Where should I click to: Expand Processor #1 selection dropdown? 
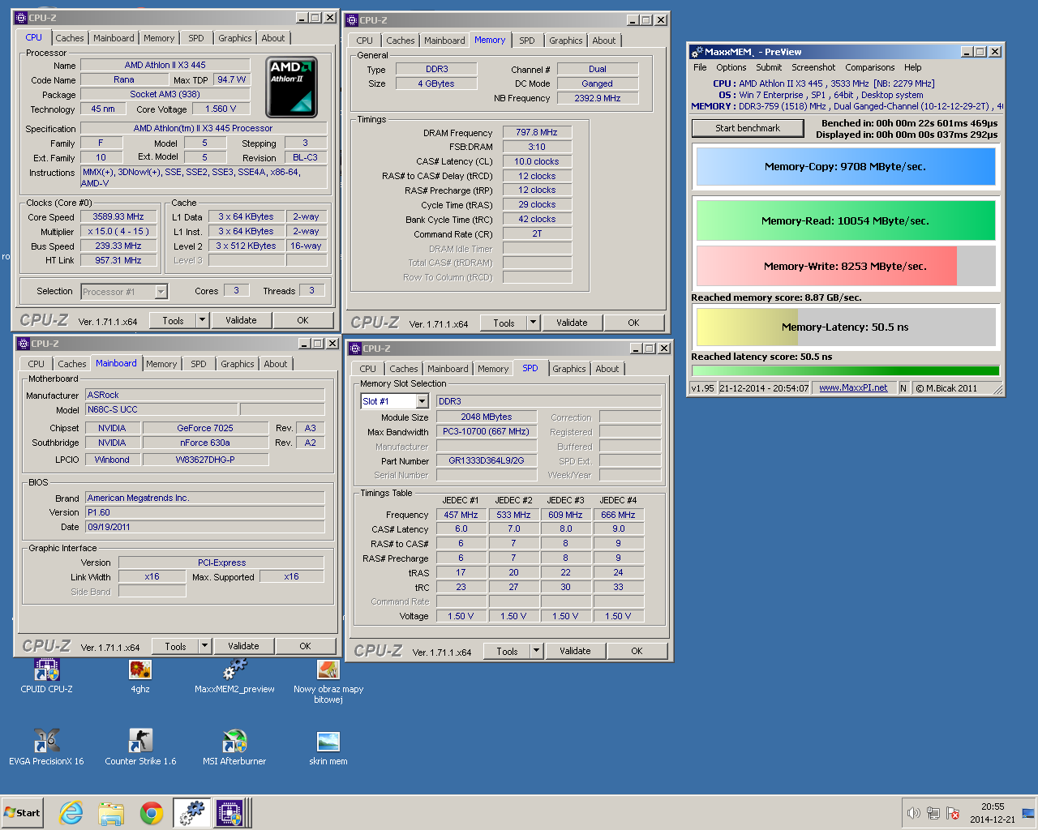point(161,292)
